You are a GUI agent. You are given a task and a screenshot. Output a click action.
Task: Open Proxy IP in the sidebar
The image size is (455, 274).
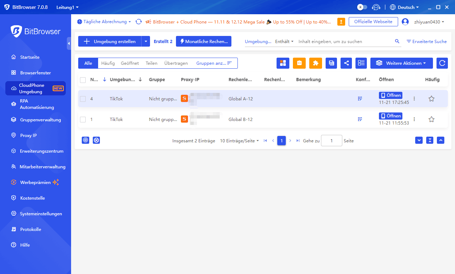tap(28, 135)
